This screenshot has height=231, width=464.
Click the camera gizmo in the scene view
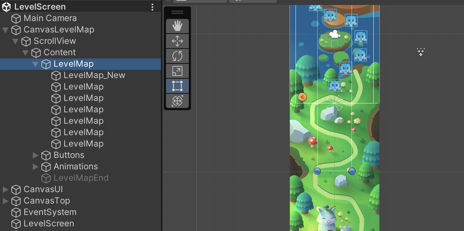[x=334, y=34]
